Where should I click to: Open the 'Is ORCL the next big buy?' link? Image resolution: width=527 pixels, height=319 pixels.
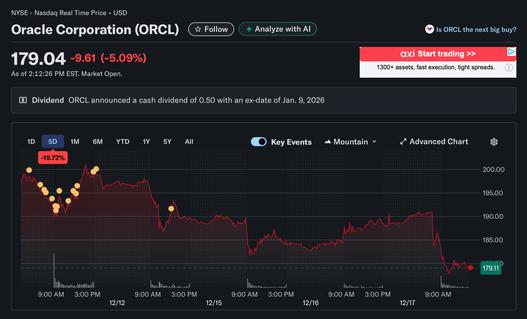[x=476, y=30]
